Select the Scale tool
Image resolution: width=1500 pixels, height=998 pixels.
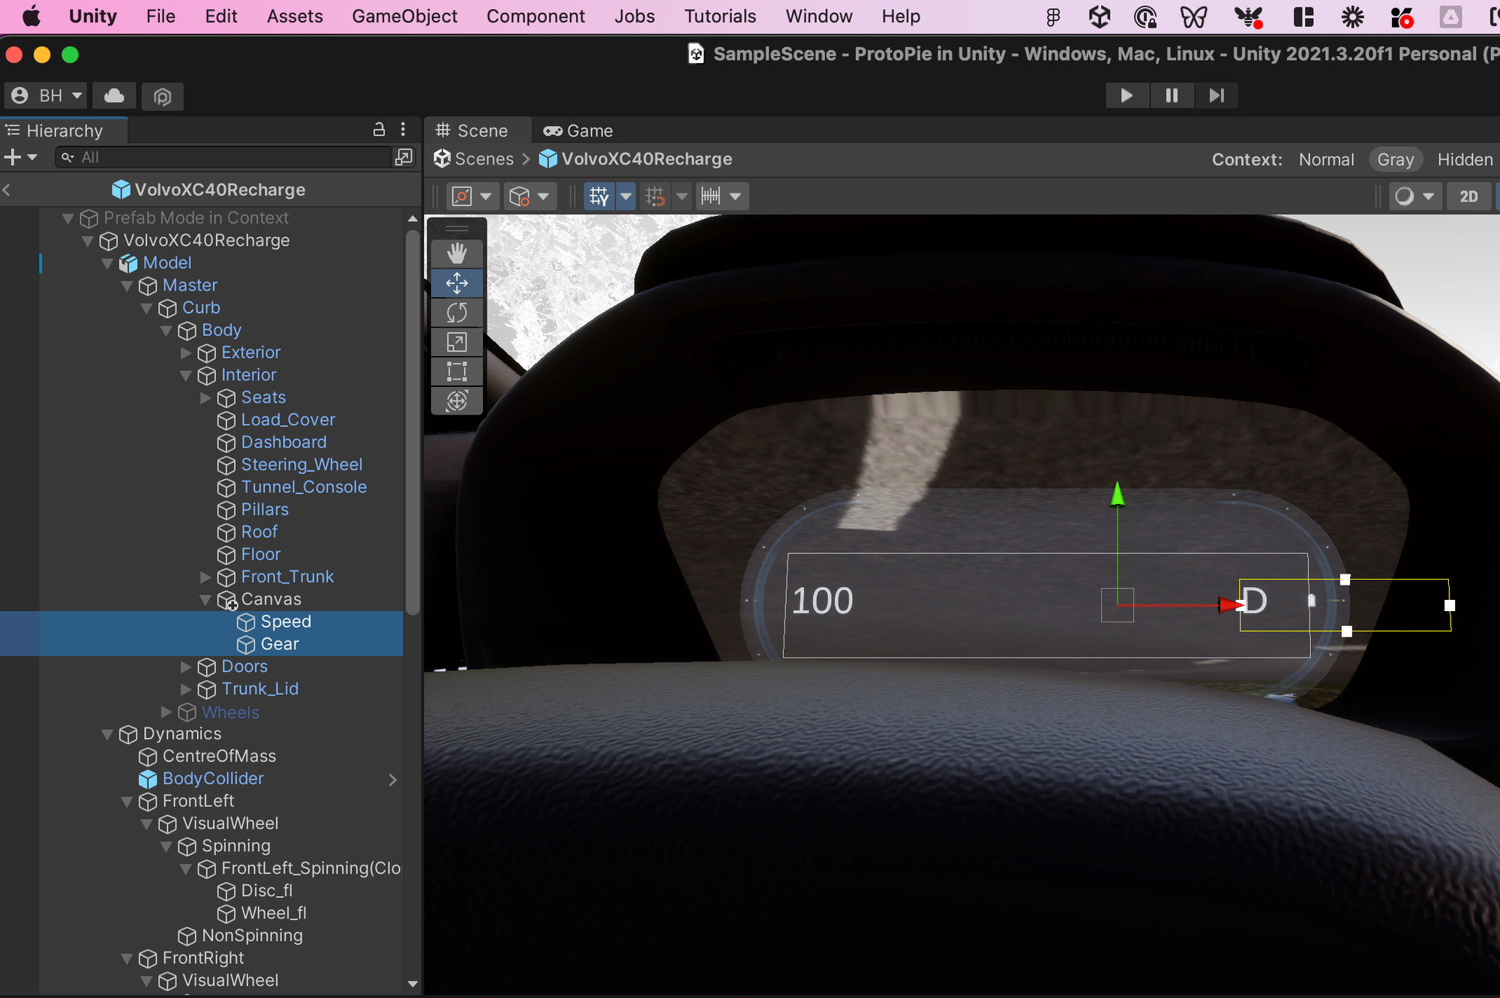click(457, 342)
